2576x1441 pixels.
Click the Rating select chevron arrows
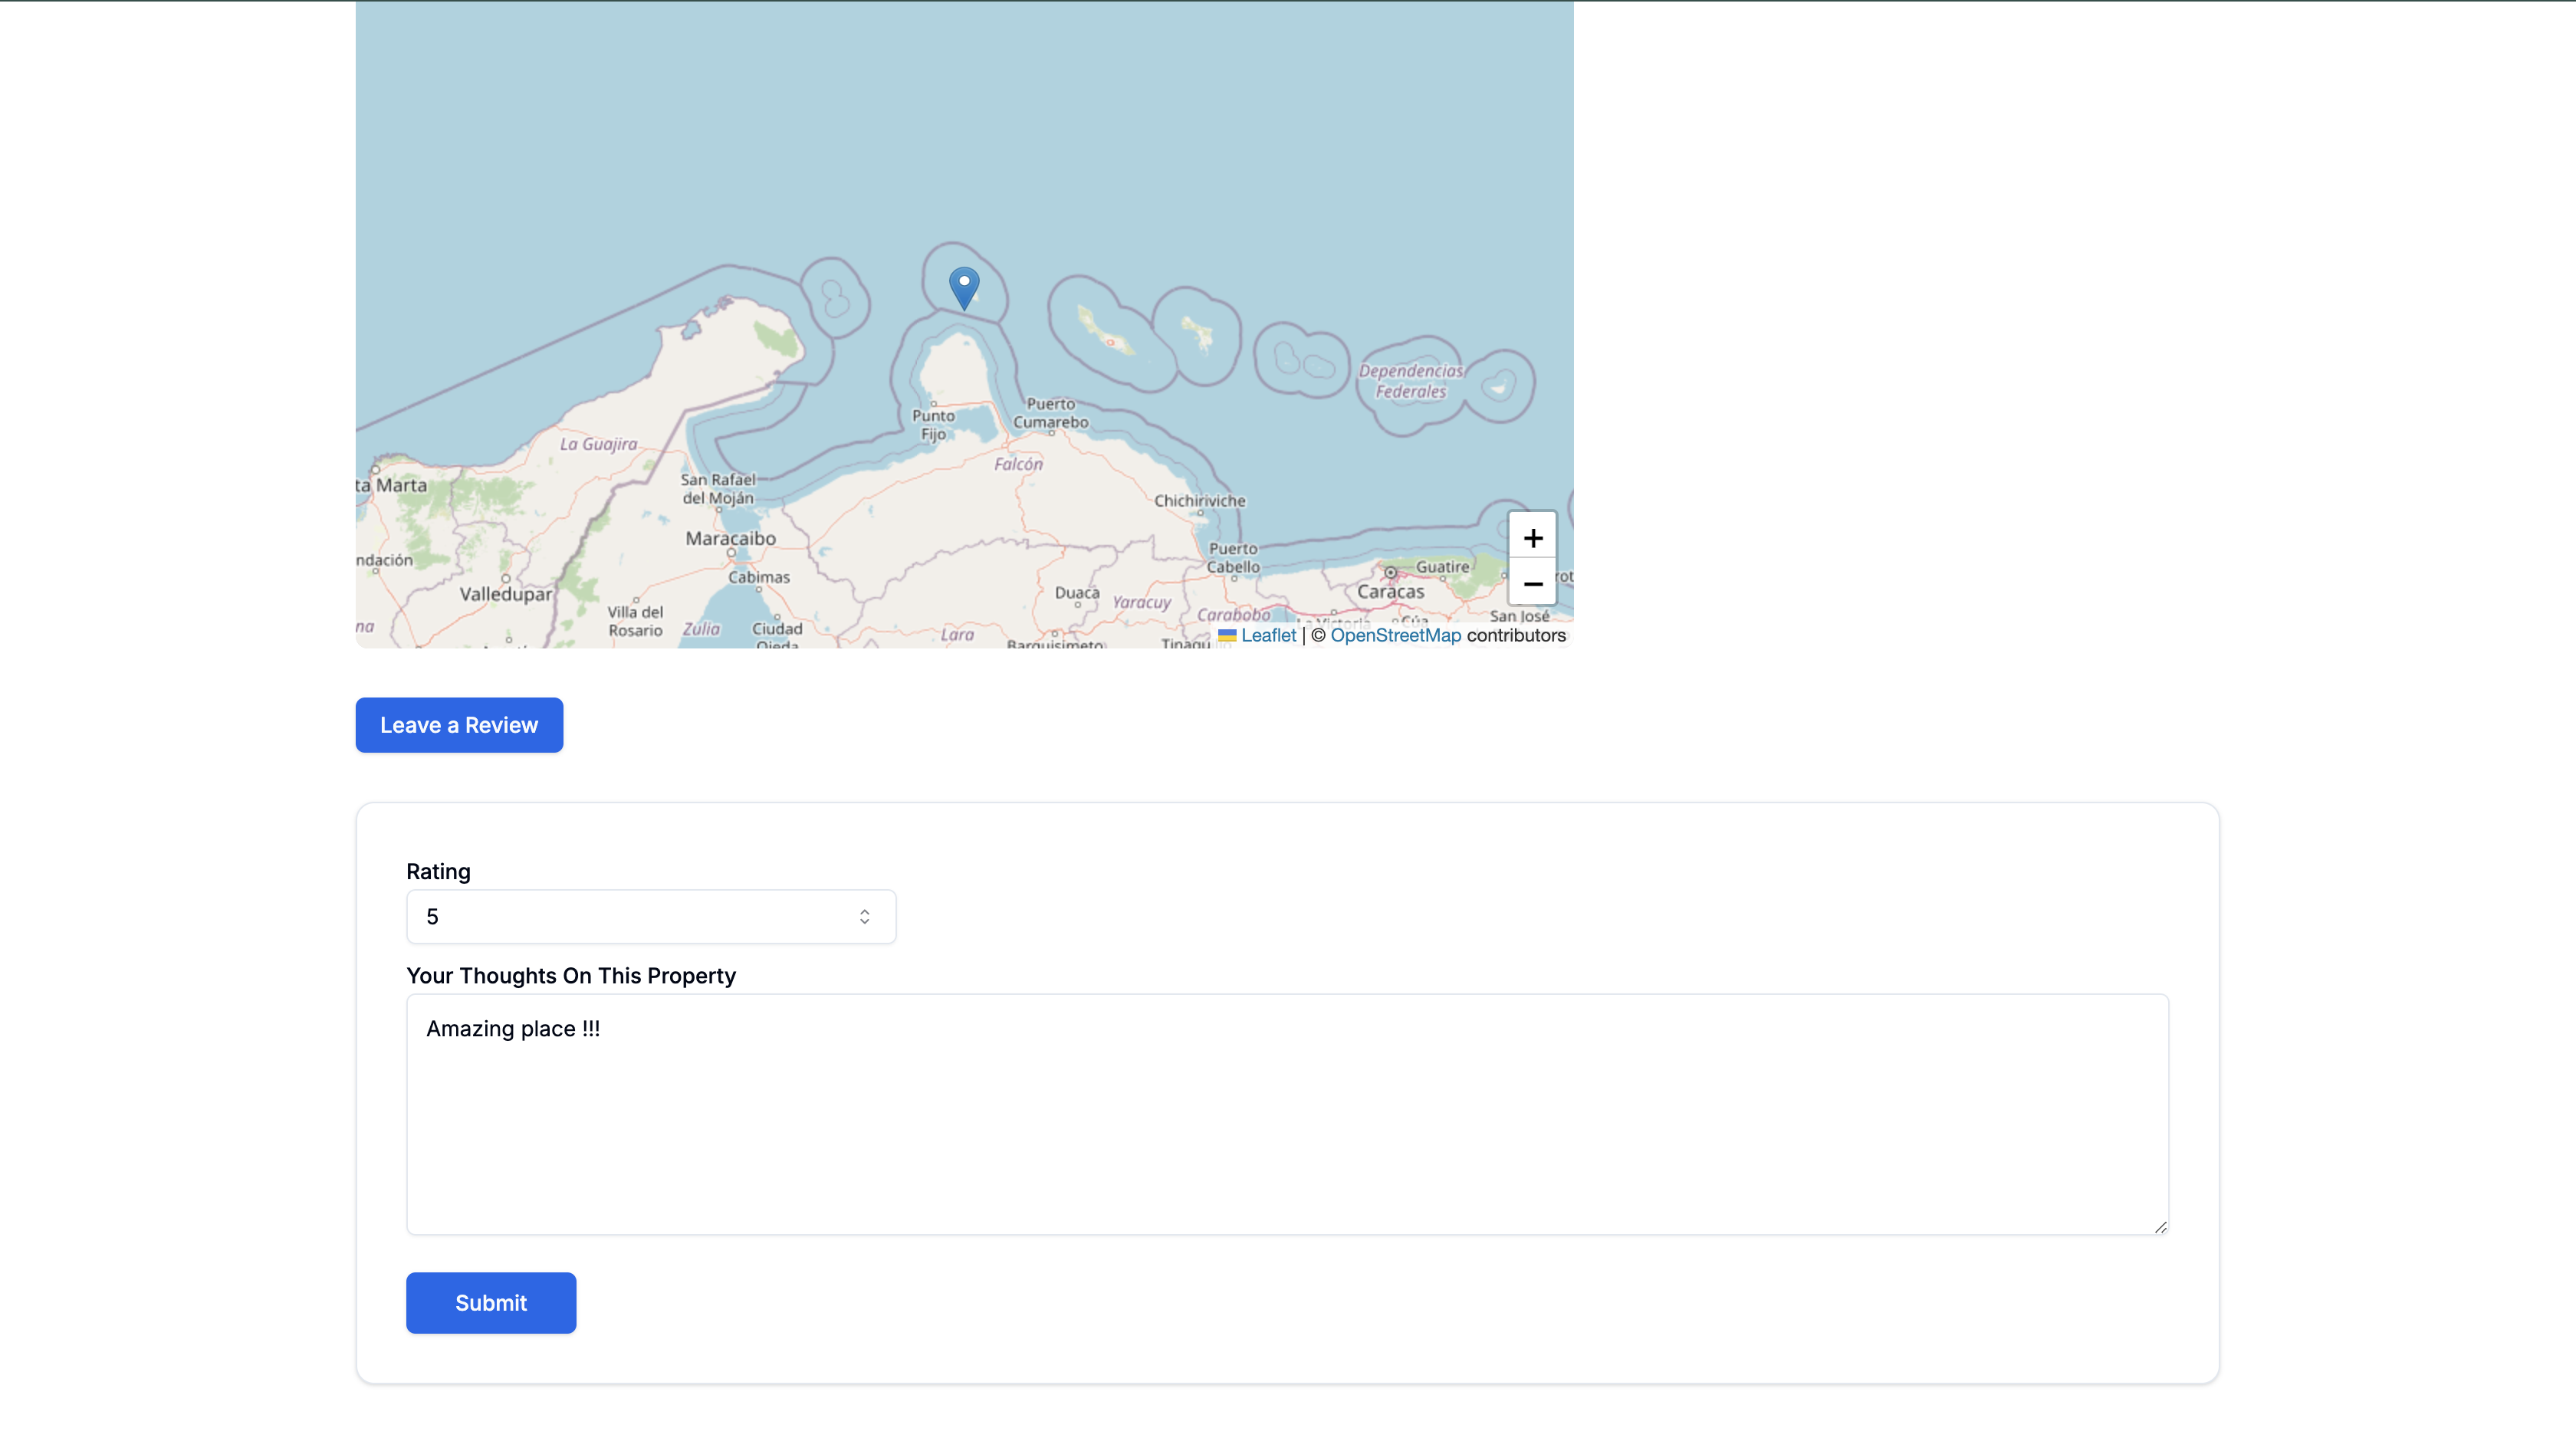(864, 917)
